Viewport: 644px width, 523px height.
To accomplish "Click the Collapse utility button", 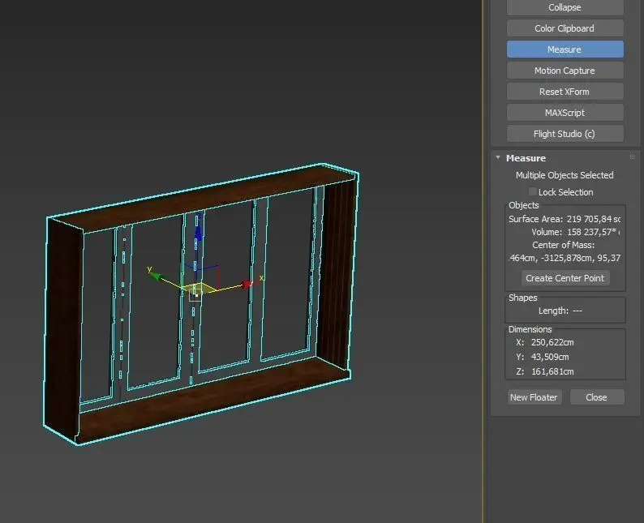I will coord(565,7).
